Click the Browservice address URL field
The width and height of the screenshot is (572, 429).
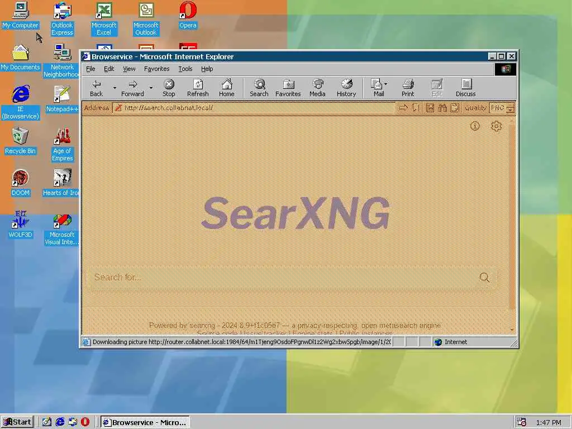(x=254, y=108)
